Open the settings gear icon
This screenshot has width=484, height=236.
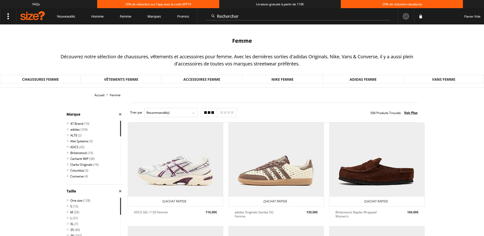tap(406, 16)
